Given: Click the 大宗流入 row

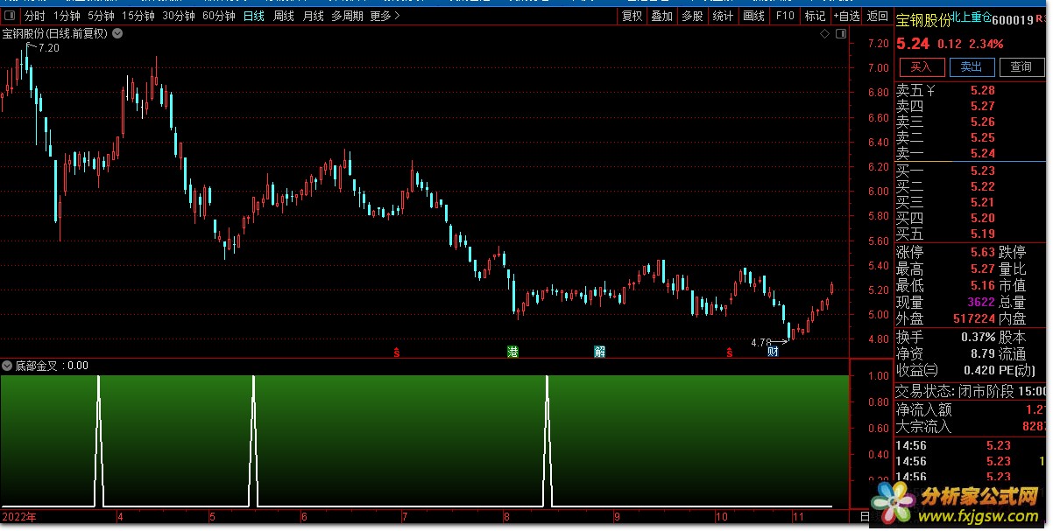Looking at the screenshot, I should pyautogui.click(x=972, y=427).
